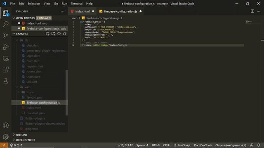
Task: Open the Search view icon
Action: (x=5, y=24)
